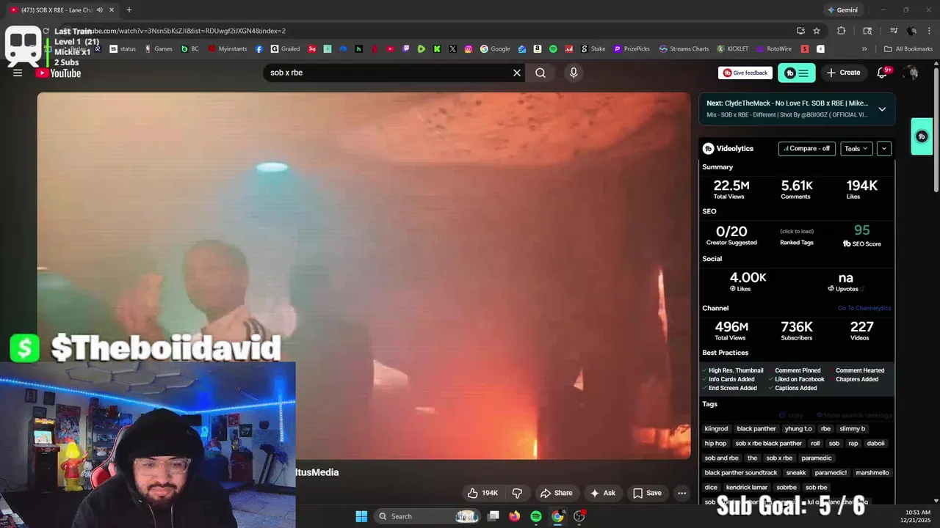This screenshot has height=528, width=940.
Task: Share the video
Action: pyautogui.click(x=556, y=493)
